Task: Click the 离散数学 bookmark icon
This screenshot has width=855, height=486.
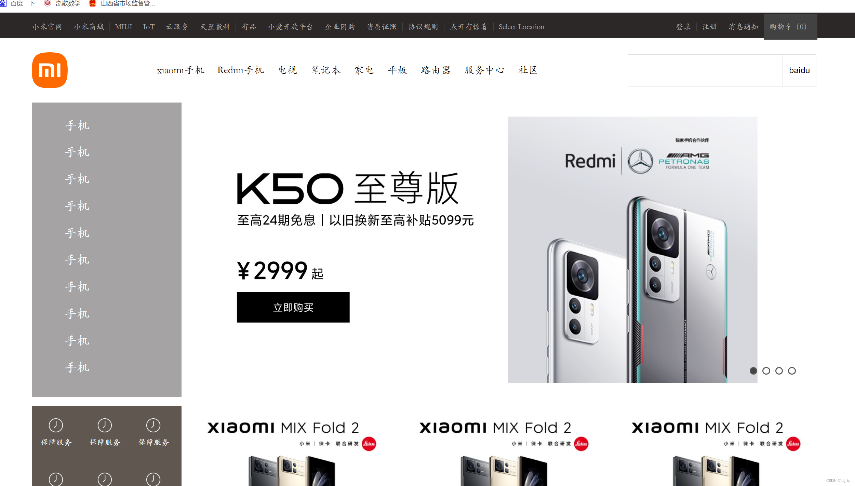Action: point(48,3)
